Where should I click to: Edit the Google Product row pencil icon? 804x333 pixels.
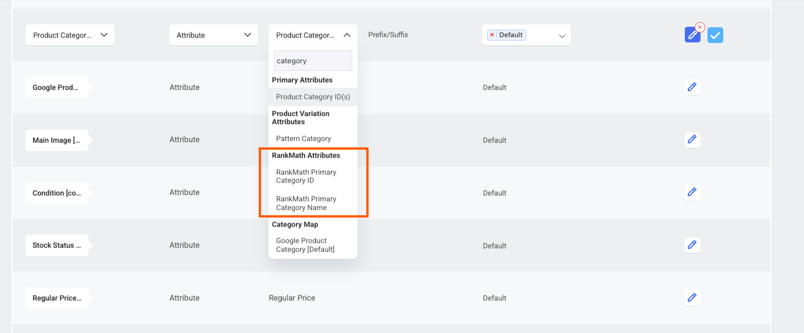(692, 87)
